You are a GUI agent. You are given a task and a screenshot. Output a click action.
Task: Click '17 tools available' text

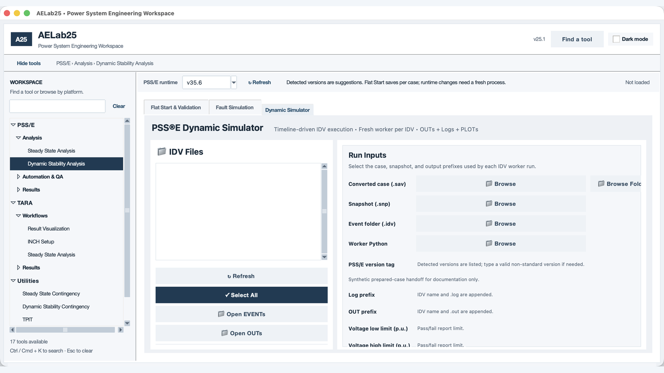click(29, 342)
